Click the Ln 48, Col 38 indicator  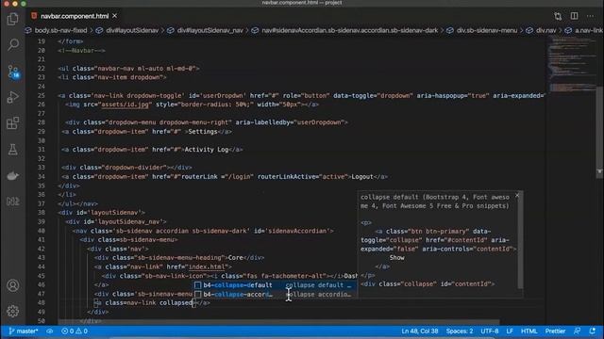pos(419,331)
